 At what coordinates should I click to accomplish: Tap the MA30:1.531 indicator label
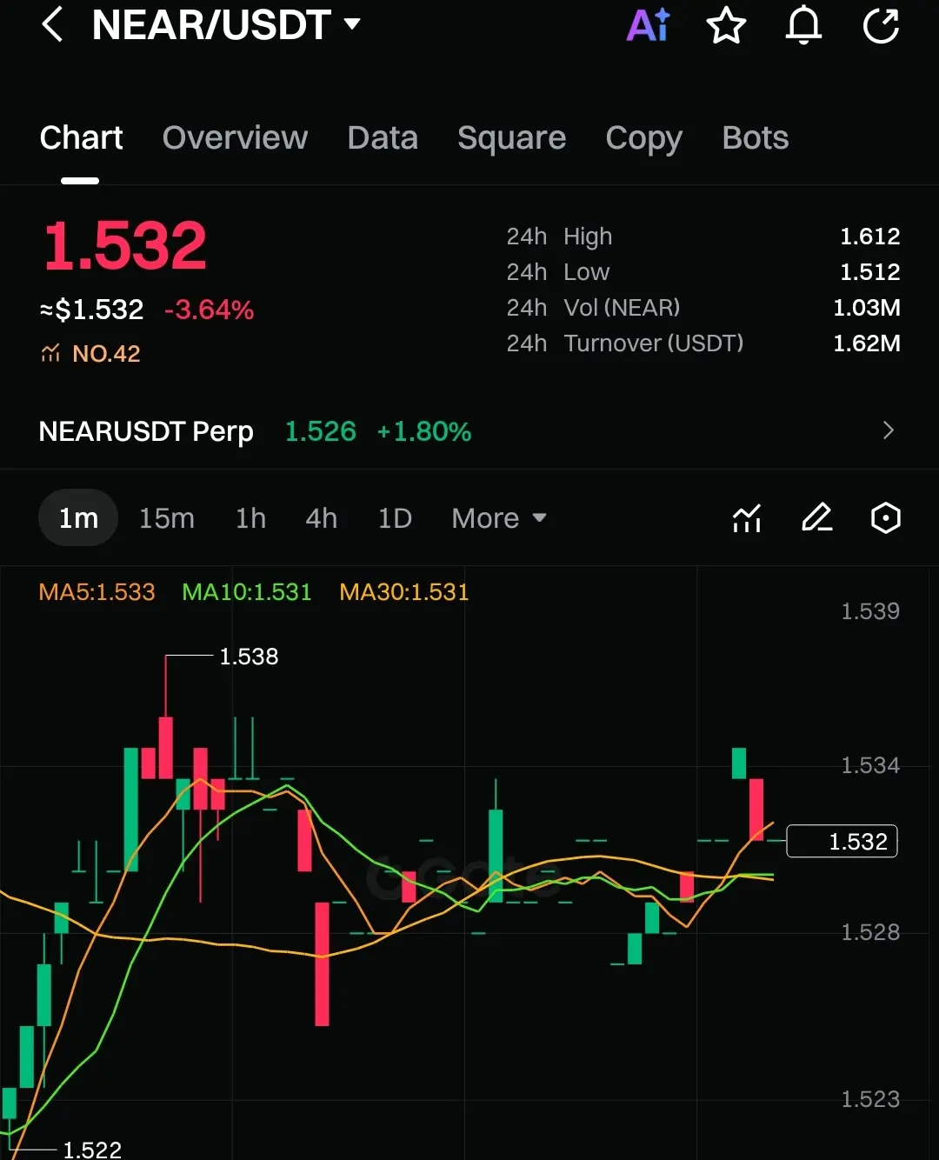click(404, 592)
